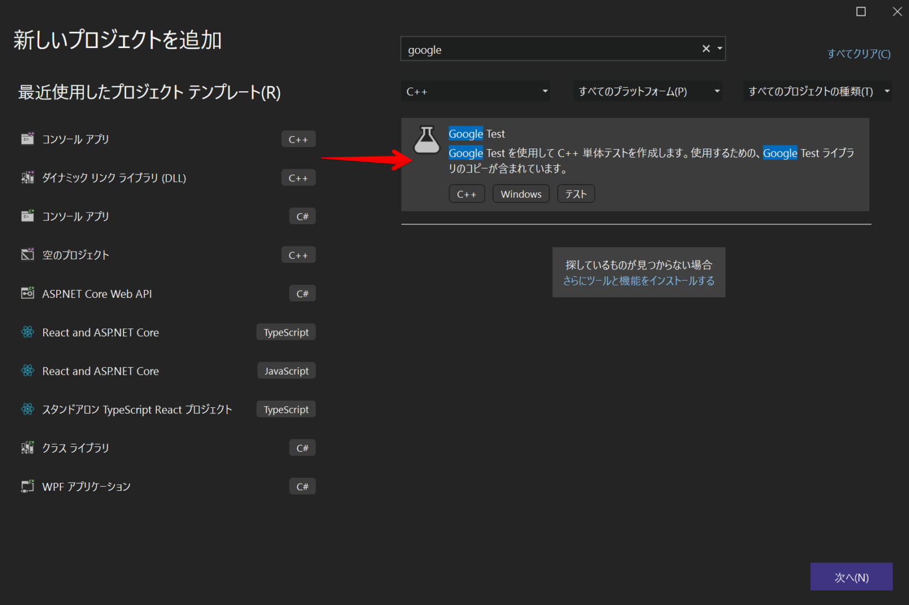Click the WPF アプリケーション template icon
The width and height of the screenshot is (909, 605).
click(27, 485)
